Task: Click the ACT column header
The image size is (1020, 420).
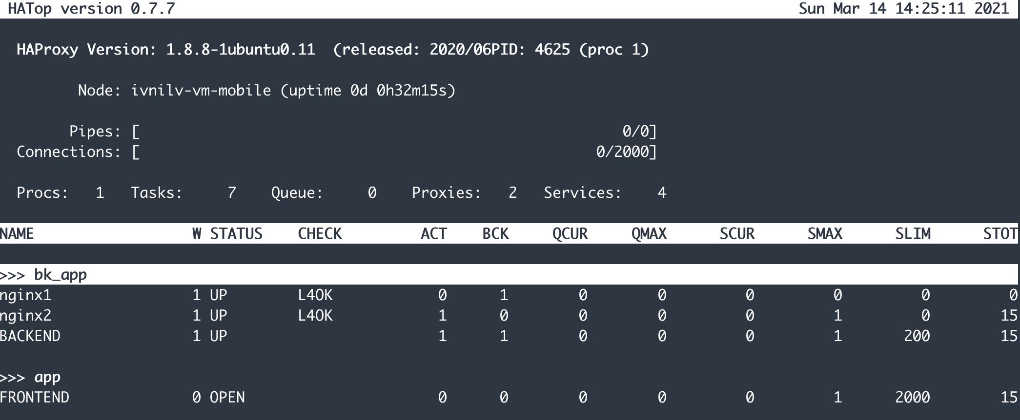Action: pyautogui.click(x=433, y=234)
